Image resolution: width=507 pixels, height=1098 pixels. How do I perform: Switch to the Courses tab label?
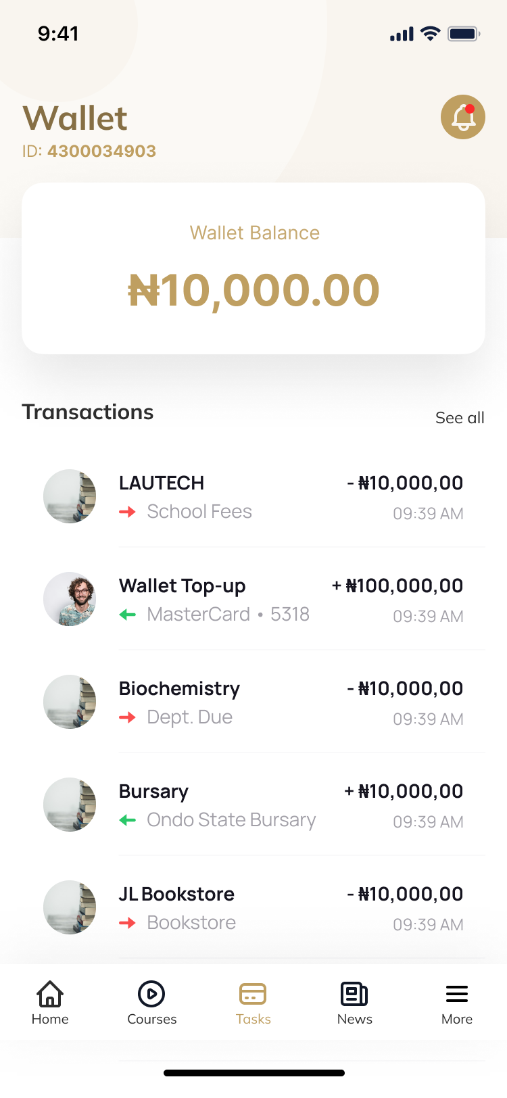point(151,1019)
